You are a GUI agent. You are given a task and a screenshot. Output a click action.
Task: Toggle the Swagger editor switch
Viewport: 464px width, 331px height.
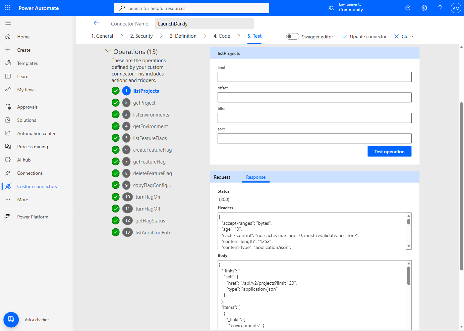pyautogui.click(x=293, y=36)
